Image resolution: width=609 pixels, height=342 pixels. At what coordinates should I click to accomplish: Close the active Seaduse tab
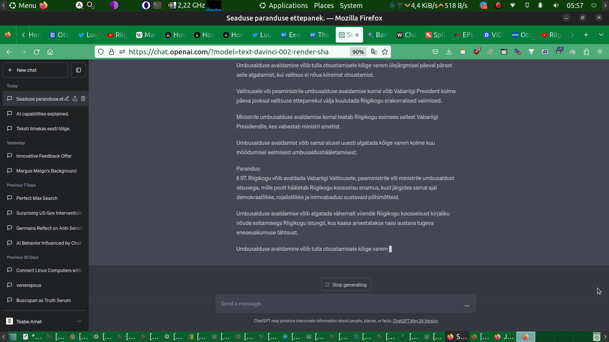point(357,35)
